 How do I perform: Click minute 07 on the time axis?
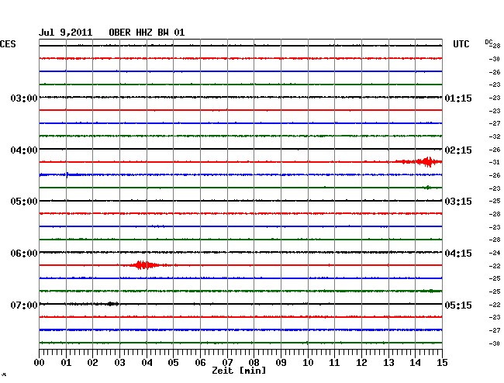[x=227, y=363]
